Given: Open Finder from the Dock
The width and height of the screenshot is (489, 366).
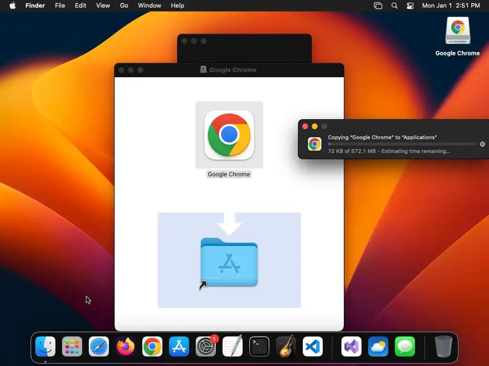Looking at the screenshot, I should click(45, 346).
